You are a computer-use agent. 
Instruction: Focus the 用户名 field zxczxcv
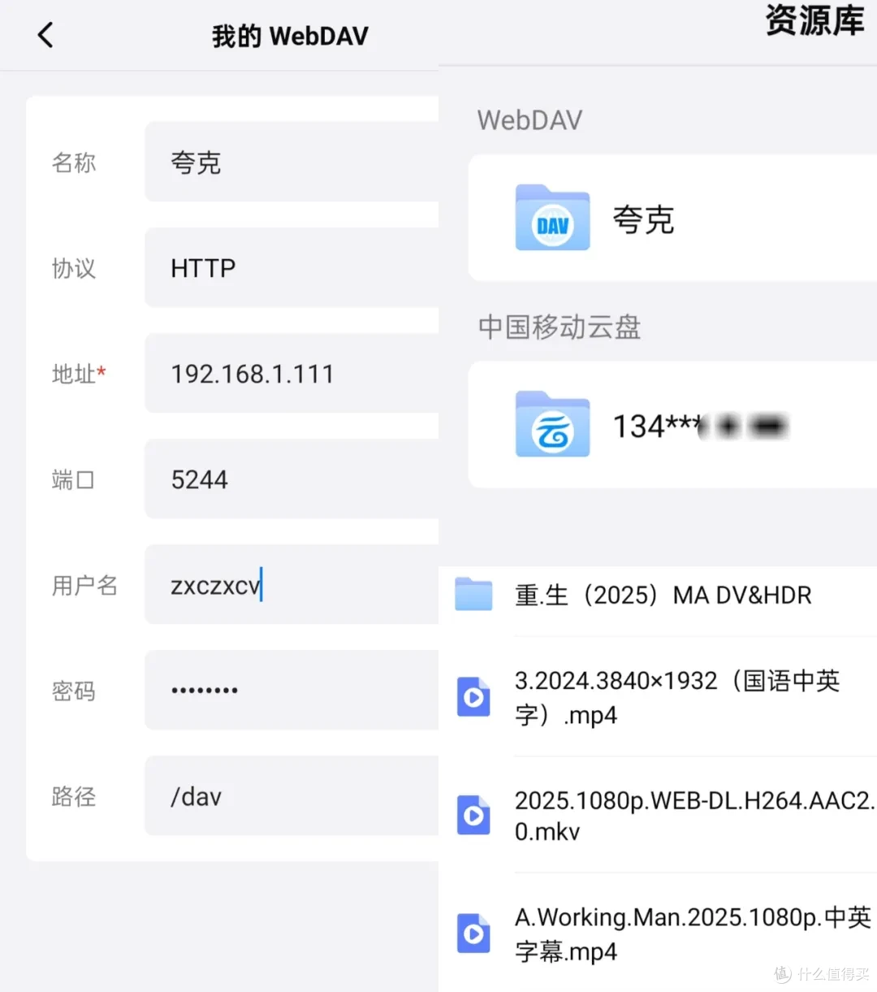tap(292, 584)
